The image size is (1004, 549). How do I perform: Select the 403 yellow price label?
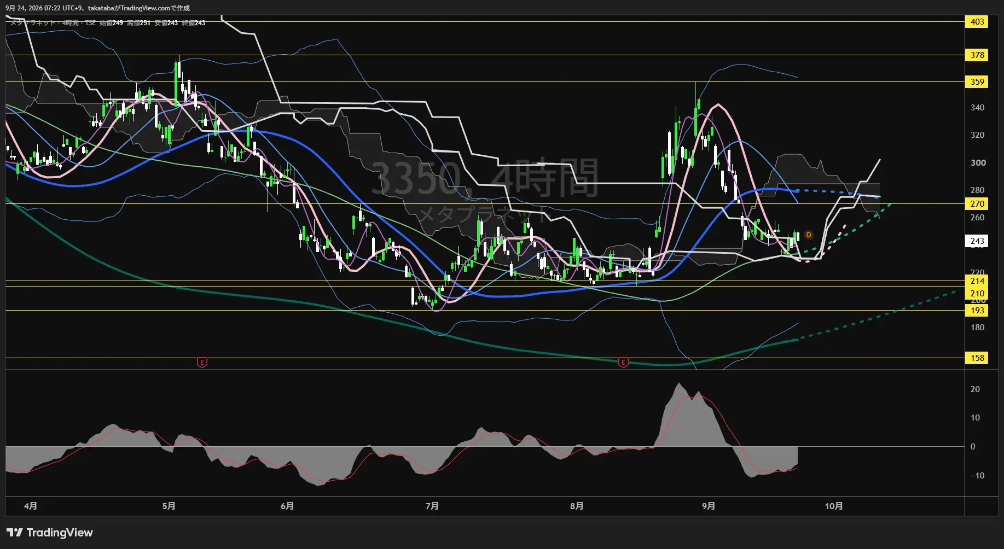(x=977, y=22)
